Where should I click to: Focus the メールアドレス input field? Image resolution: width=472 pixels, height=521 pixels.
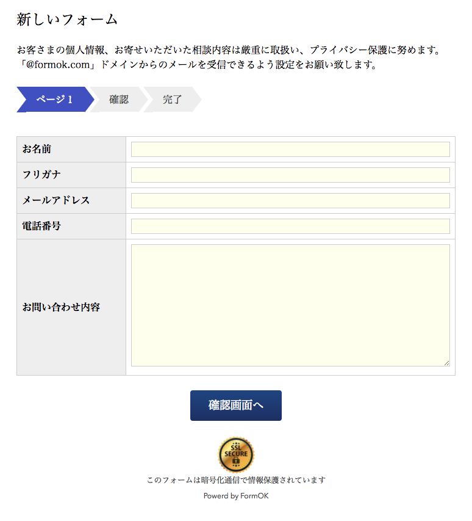pos(290,201)
